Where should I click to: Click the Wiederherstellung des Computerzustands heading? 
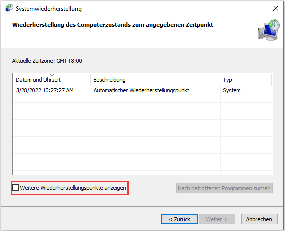(x=113, y=25)
